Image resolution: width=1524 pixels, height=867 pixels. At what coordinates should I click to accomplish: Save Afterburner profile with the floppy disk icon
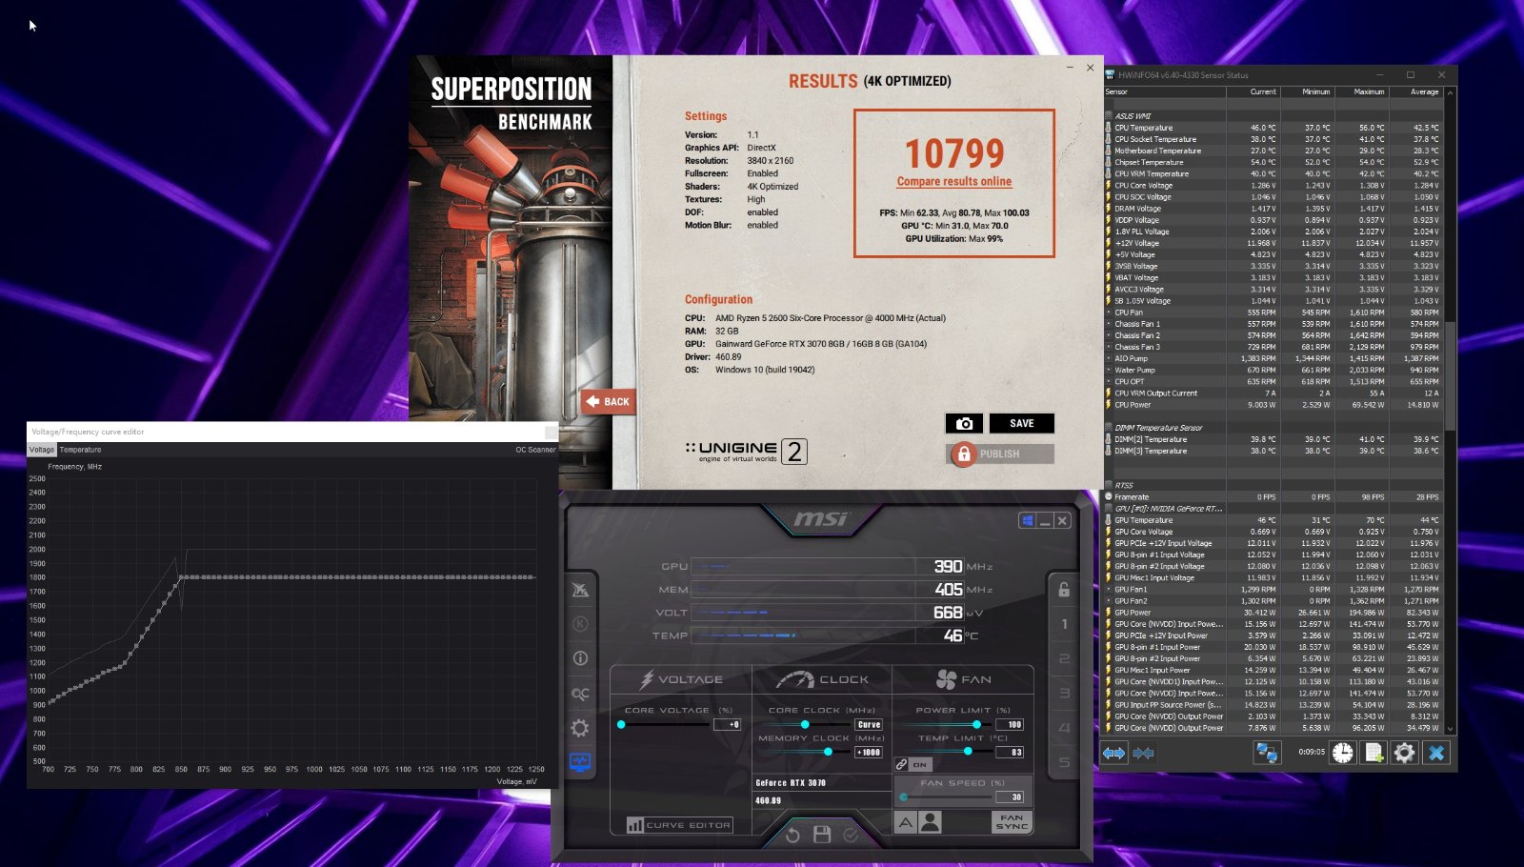(x=822, y=835)
